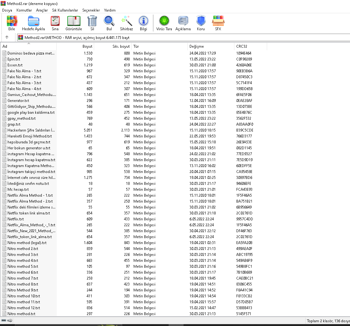Select Fake No Alma - 4.txt
The image size is (350, 326).
point(24,89)
